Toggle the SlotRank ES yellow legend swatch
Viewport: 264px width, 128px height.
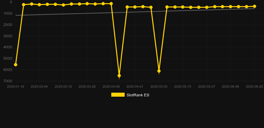pos(118,95)
